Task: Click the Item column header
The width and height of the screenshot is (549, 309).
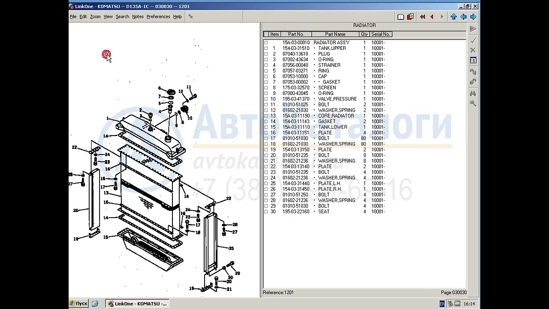Action: click(x=274, y=34)
